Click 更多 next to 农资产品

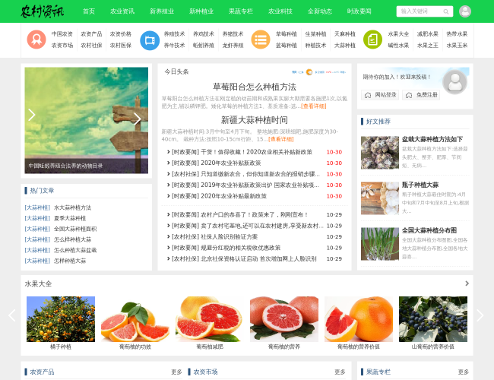pyautogui.click(x=177, y=372)
